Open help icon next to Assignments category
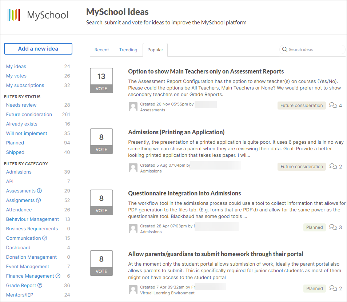347x302 pixels. point(39,200)
